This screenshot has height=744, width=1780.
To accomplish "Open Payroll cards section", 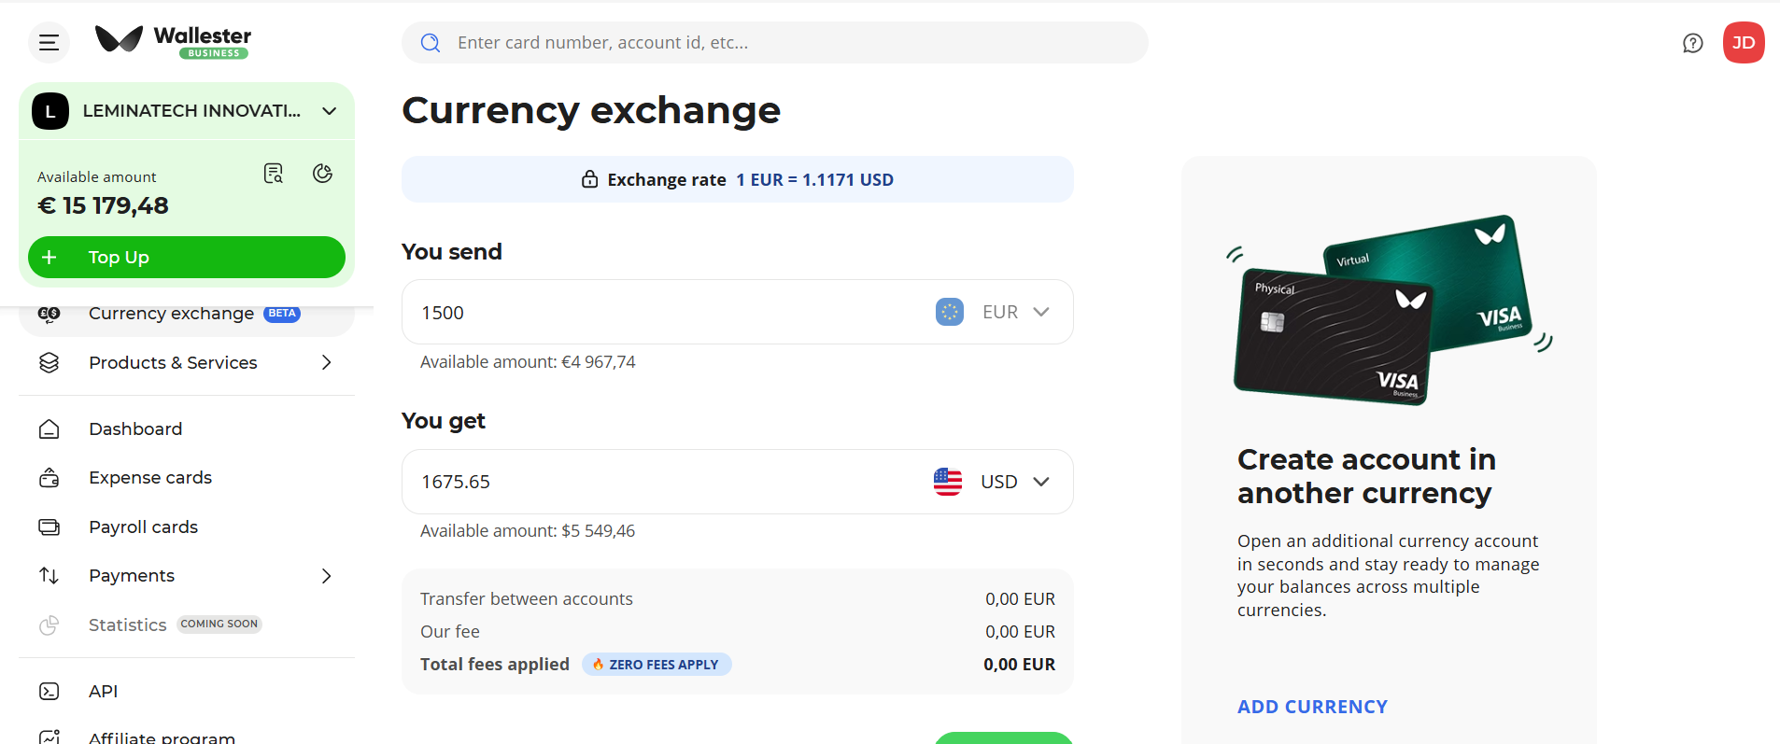I will click(143, 527).
